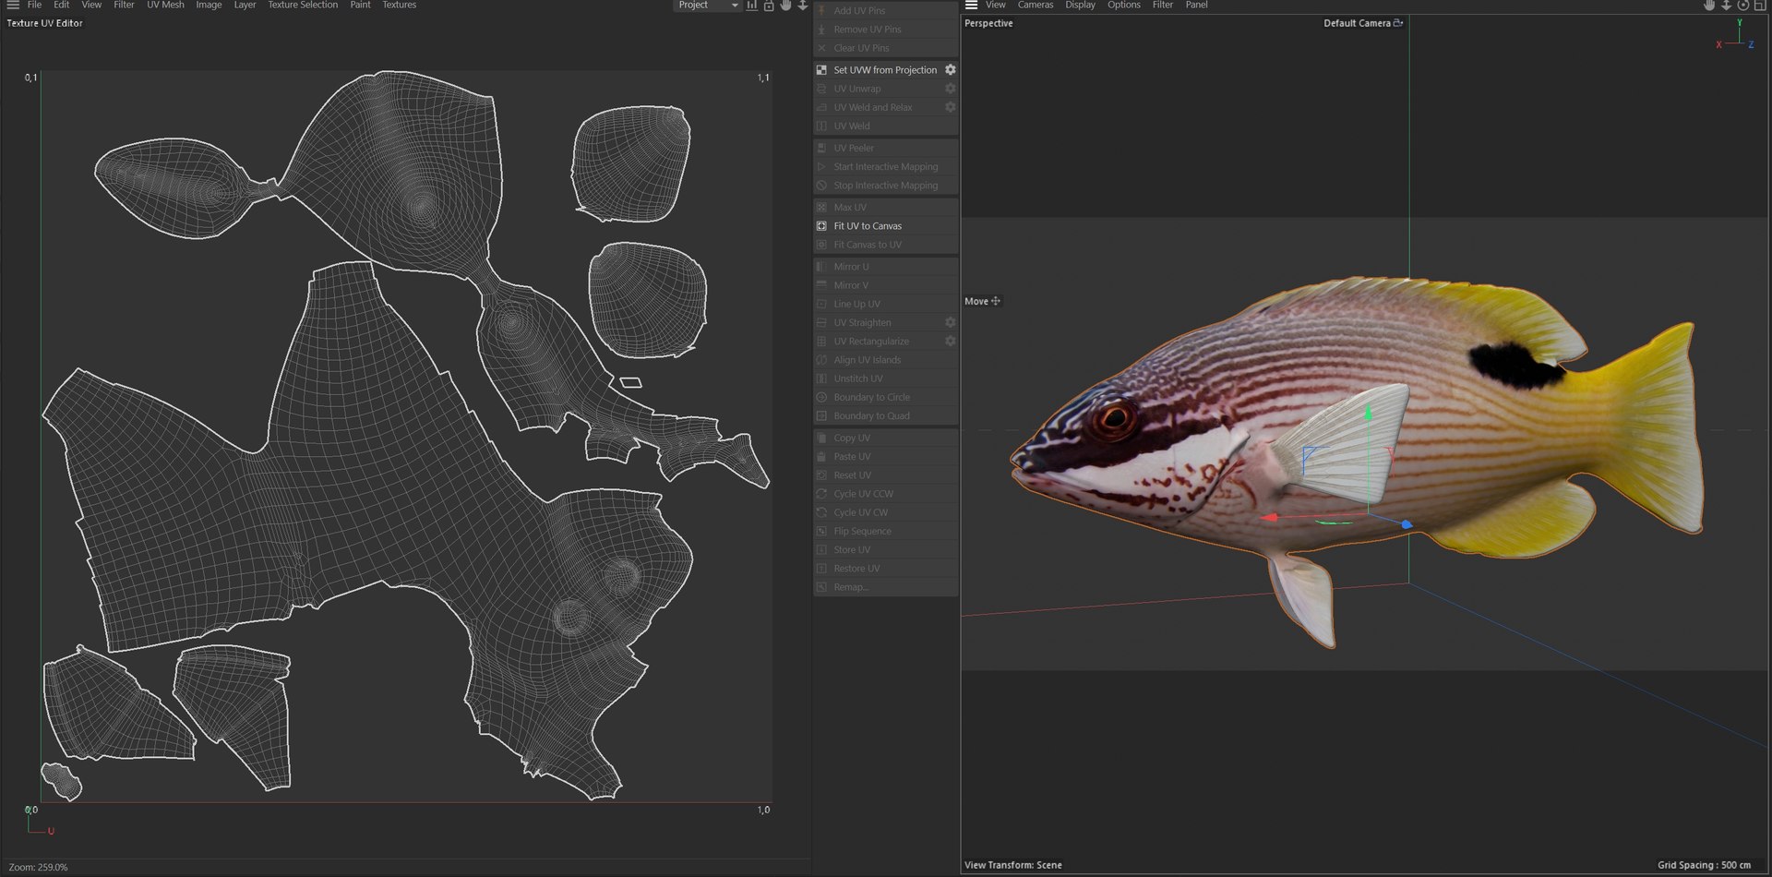The width and height of the screenshot is (1772, 877).
Task: Open UV Straighten settings gear
Action: (950, 323)
